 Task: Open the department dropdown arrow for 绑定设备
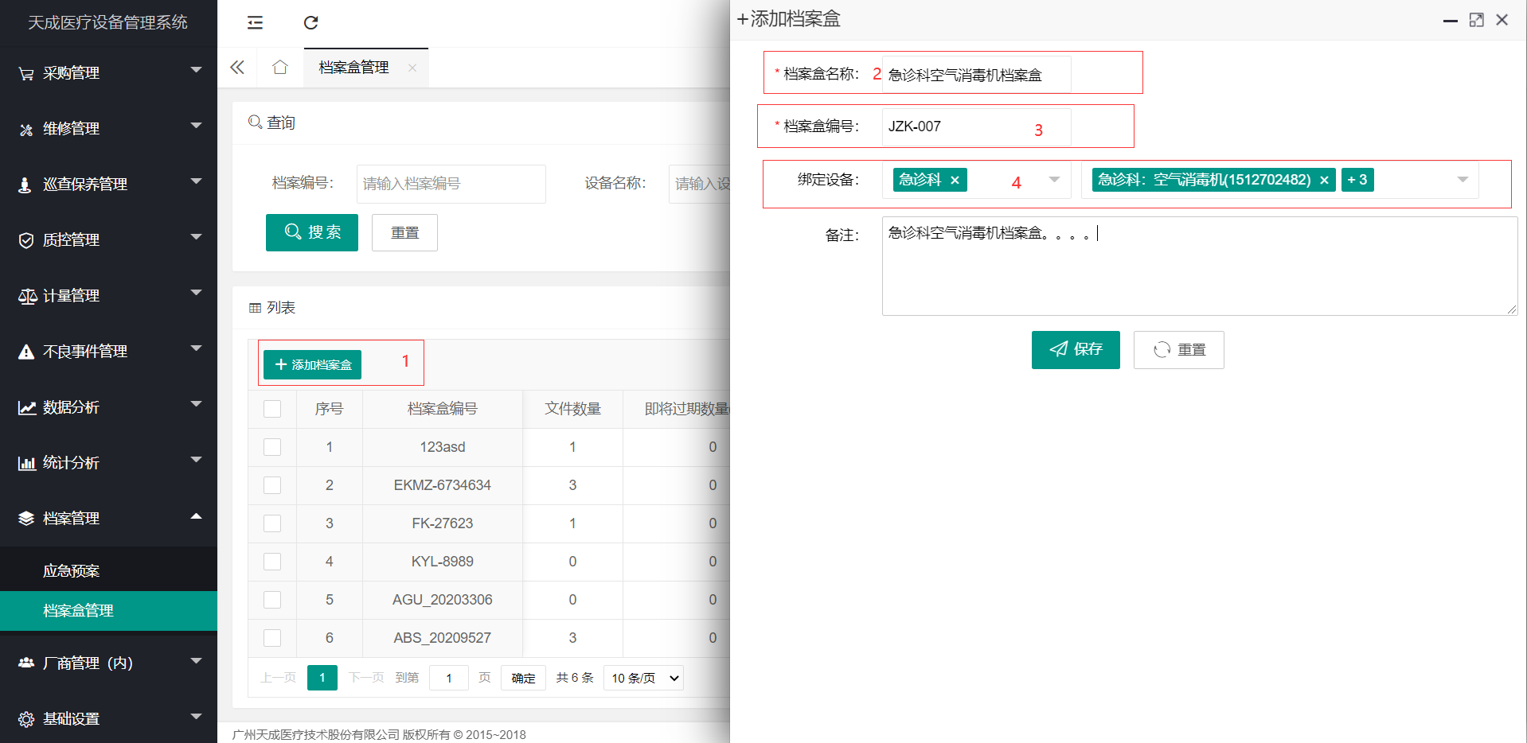tap(1054, 180)
